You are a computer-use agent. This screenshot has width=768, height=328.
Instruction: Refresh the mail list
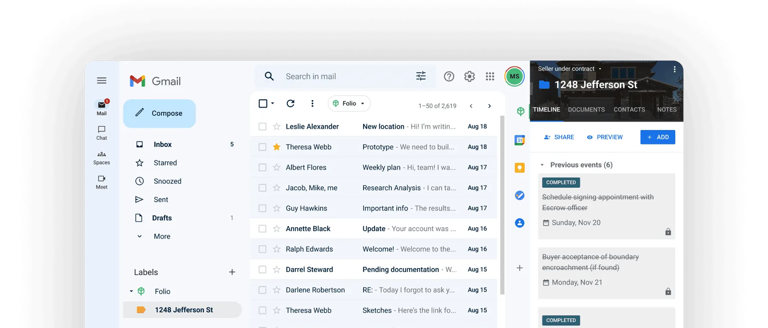291,104
